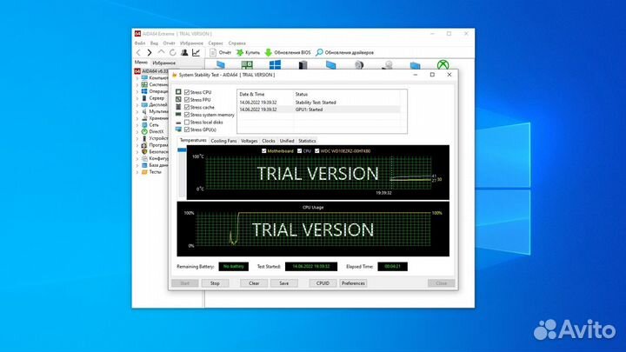Toggle the Motherboard graph legend checkbox

(x=264, y=150)
